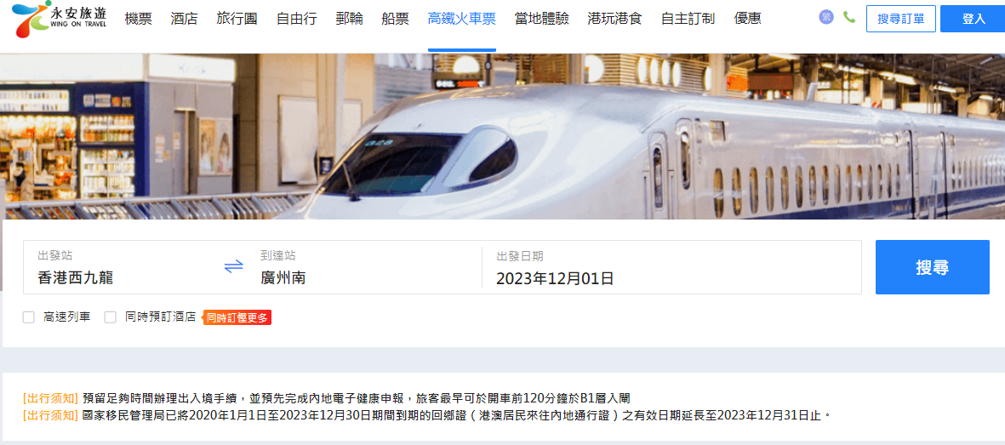Click the 同時訂慳更多 orange badge
The width and height of the screenshot is (1005, 445).
pos(237,317)
